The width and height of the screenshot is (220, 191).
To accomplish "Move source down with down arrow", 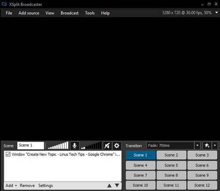I will pos(117,186).
